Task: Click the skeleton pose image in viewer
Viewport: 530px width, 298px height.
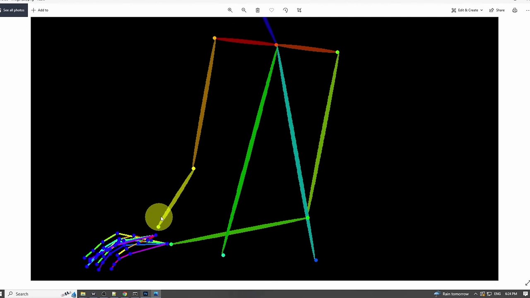Action: (264, 149)
